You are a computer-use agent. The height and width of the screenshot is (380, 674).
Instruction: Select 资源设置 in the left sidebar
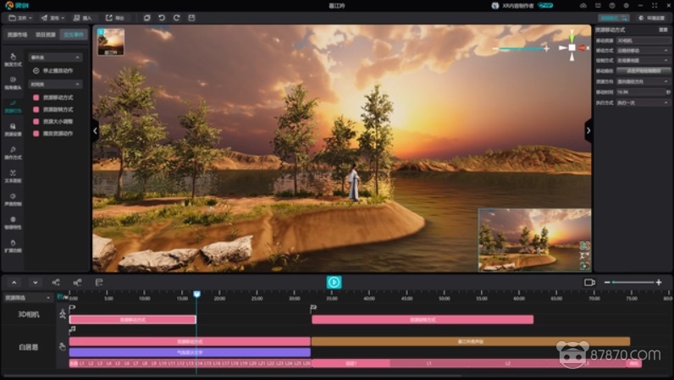point(13,129)
